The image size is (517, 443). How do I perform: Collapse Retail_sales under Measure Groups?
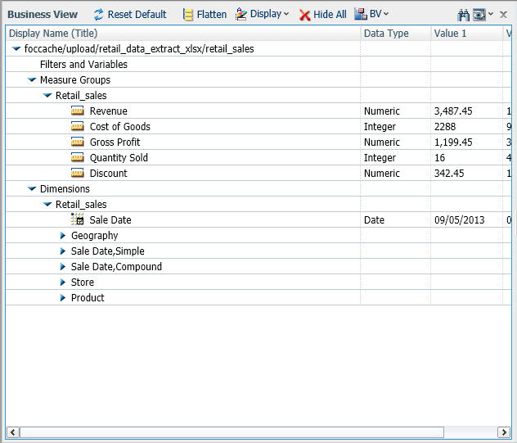47,96
